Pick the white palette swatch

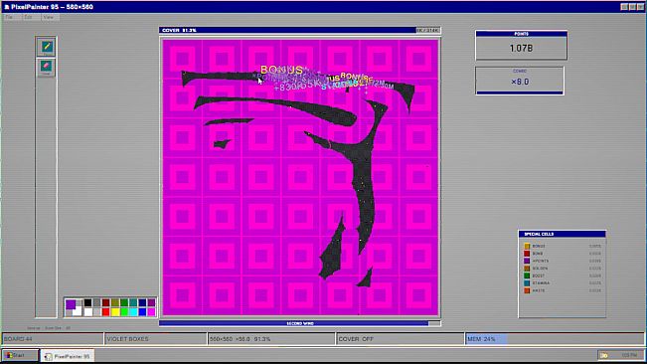click(87, 312)
